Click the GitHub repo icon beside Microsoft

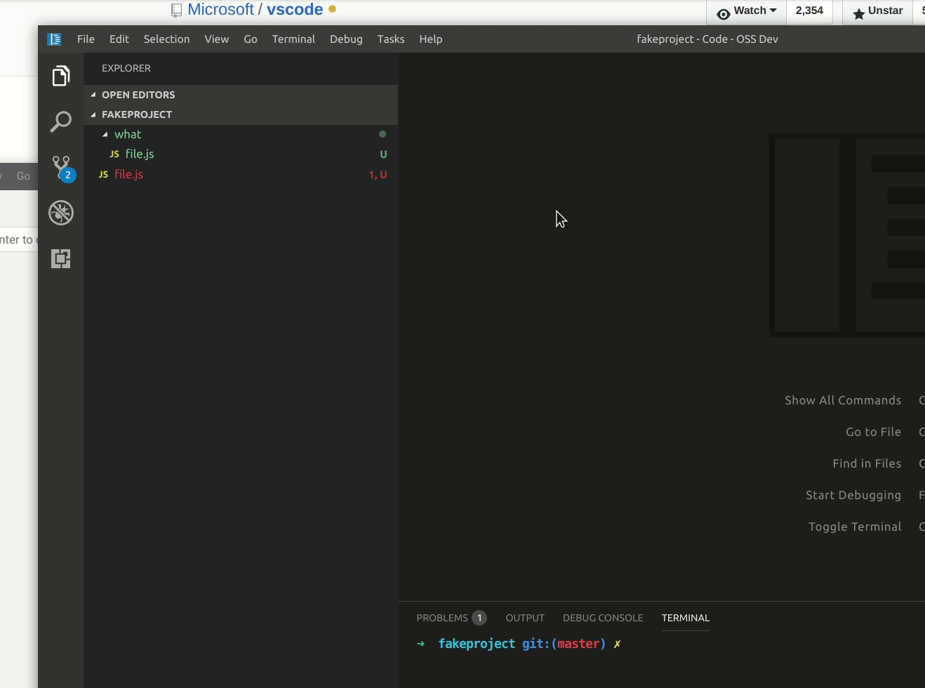tap(176, 10)
